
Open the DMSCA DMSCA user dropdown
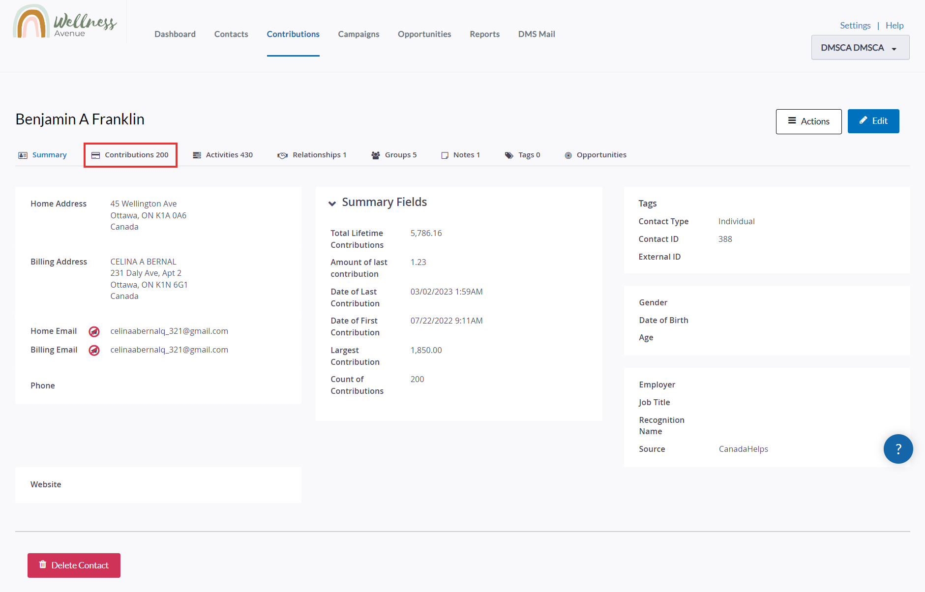coord(860,48)
